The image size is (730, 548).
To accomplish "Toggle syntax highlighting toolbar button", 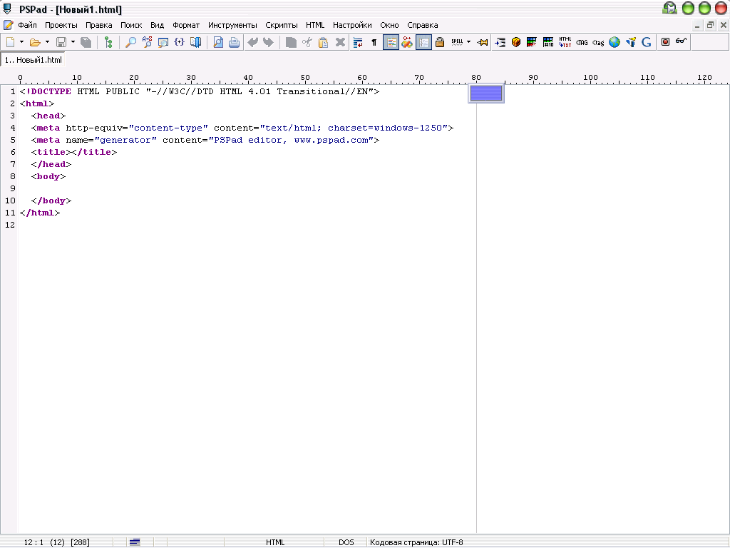I will [x=391, y=42].
